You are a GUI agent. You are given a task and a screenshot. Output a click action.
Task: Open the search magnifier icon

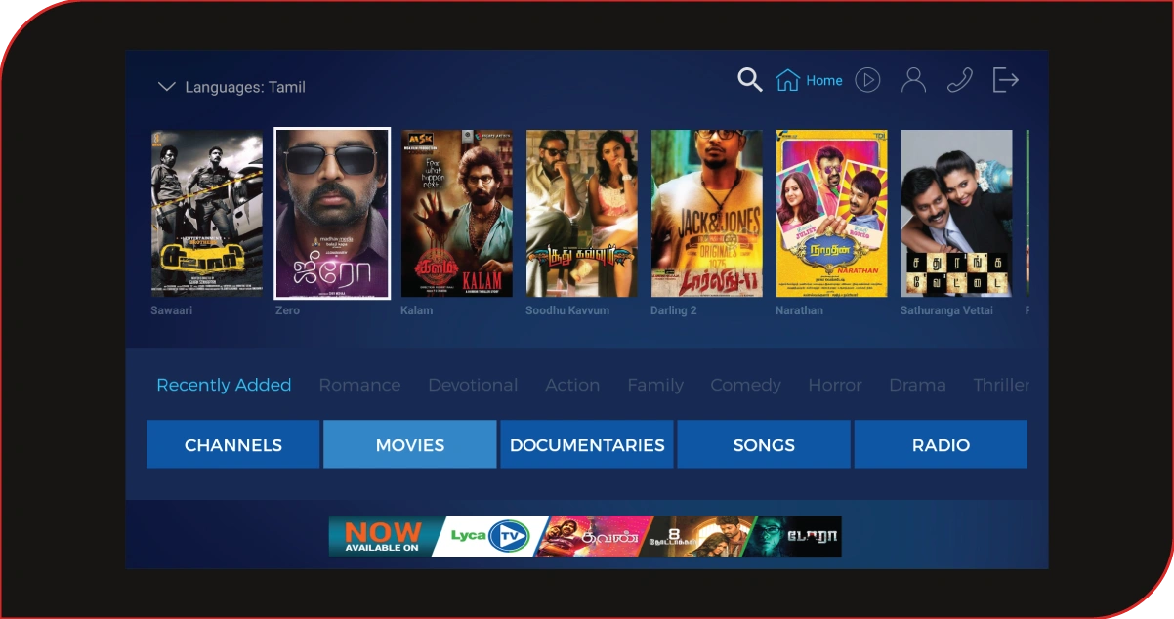point(749,80)
